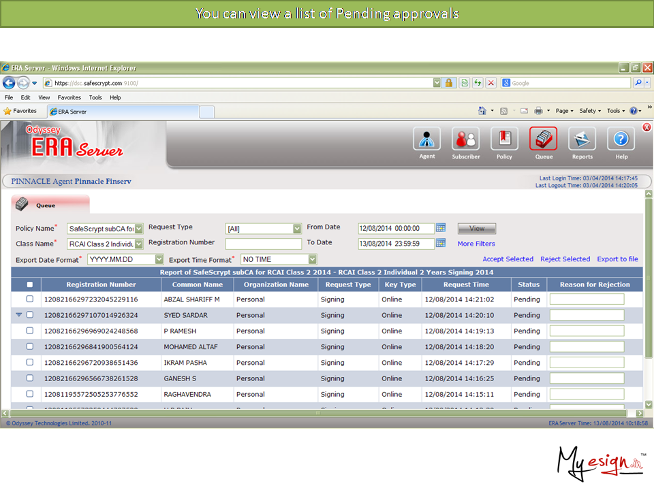Viewport: 654px width, 490px height.
Task: Click the browser Refresh icon
Action: (478, 83)
